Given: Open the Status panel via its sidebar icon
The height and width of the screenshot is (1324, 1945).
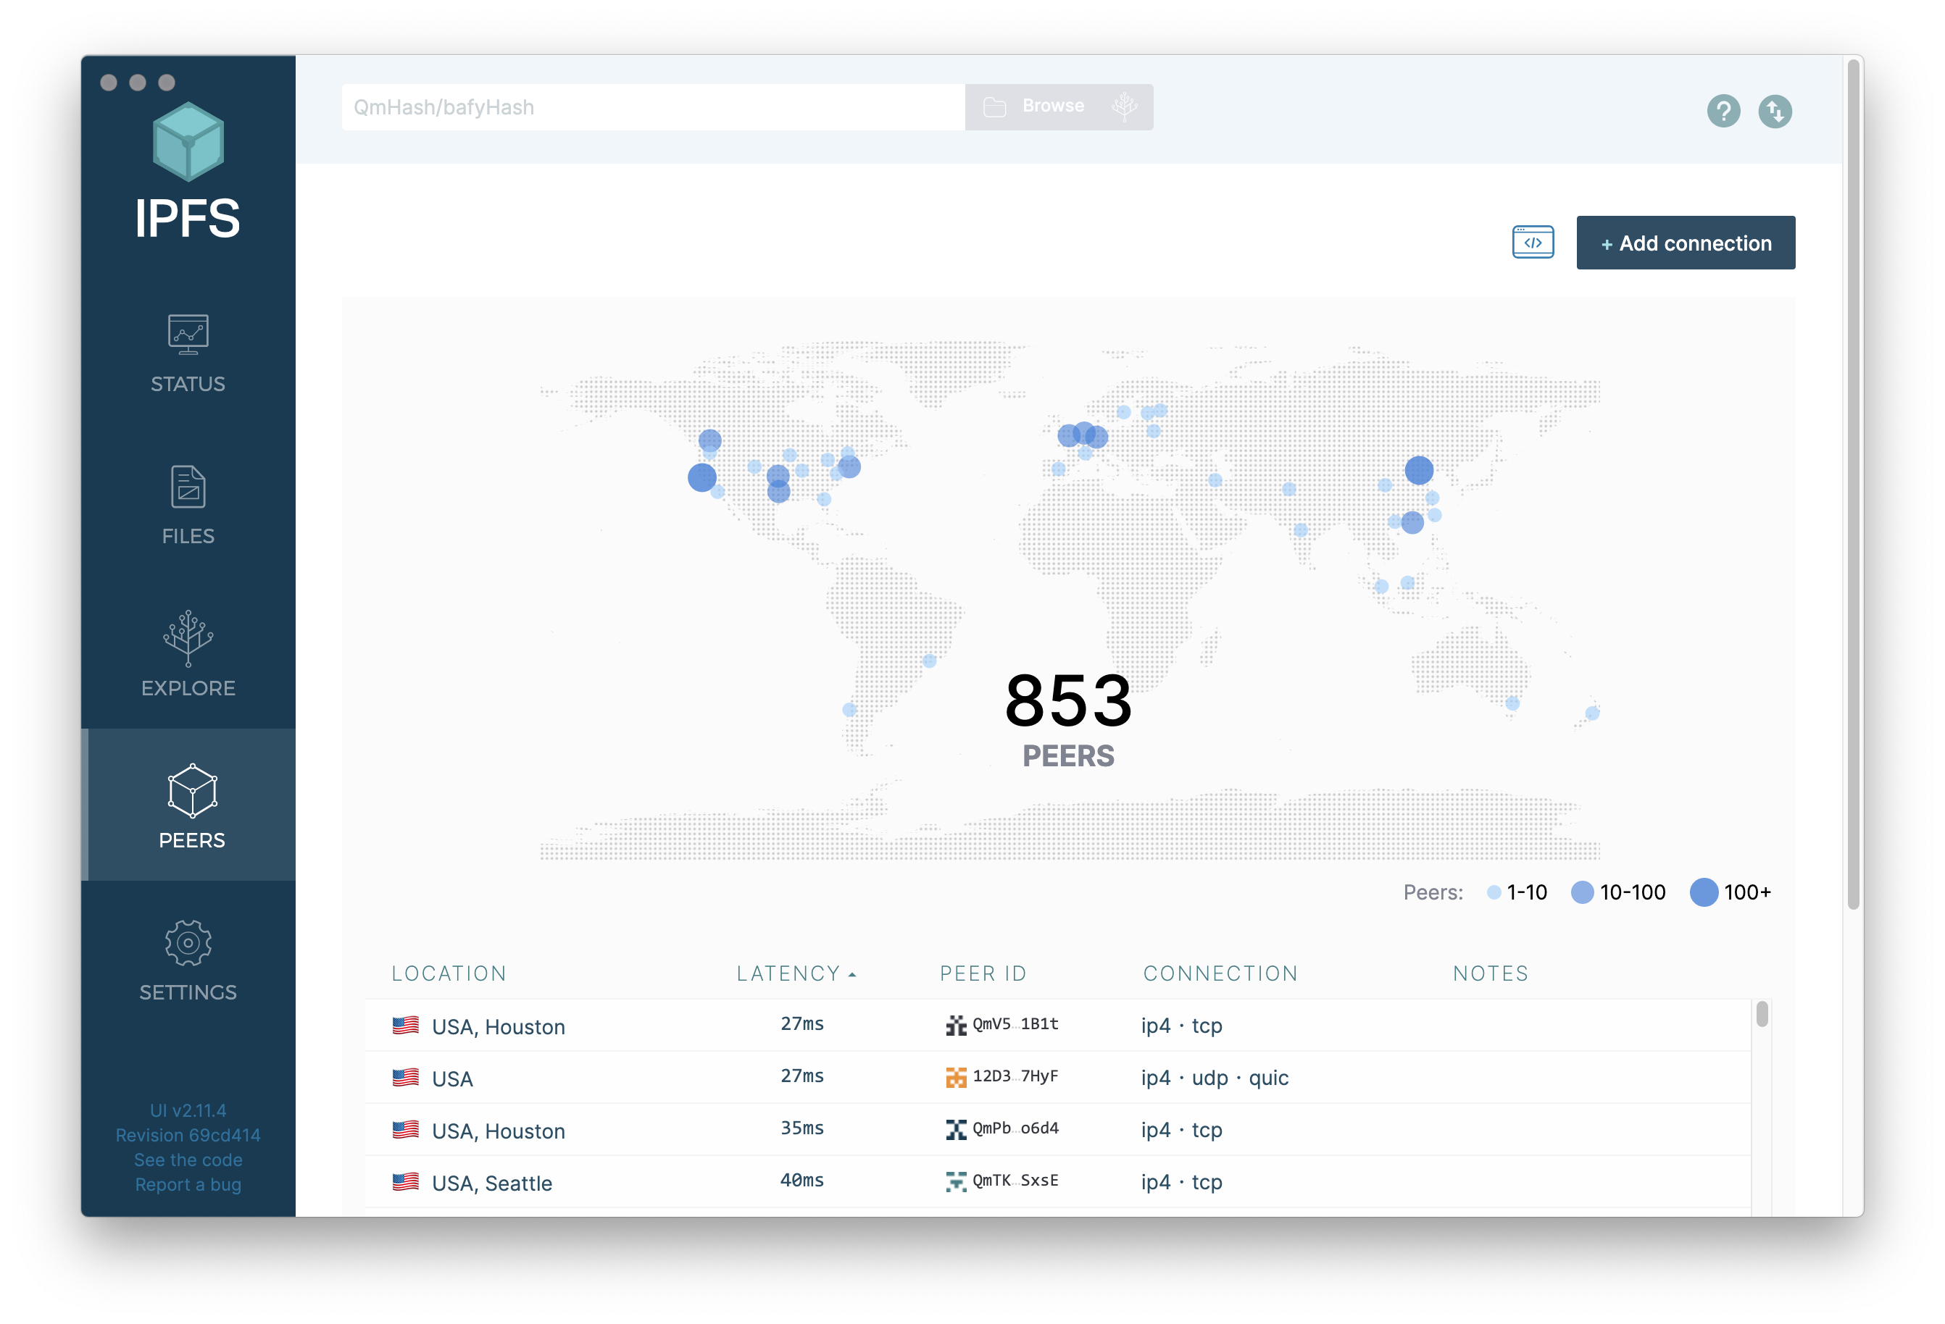Looking at the screenshot, I should coord(188,335).
